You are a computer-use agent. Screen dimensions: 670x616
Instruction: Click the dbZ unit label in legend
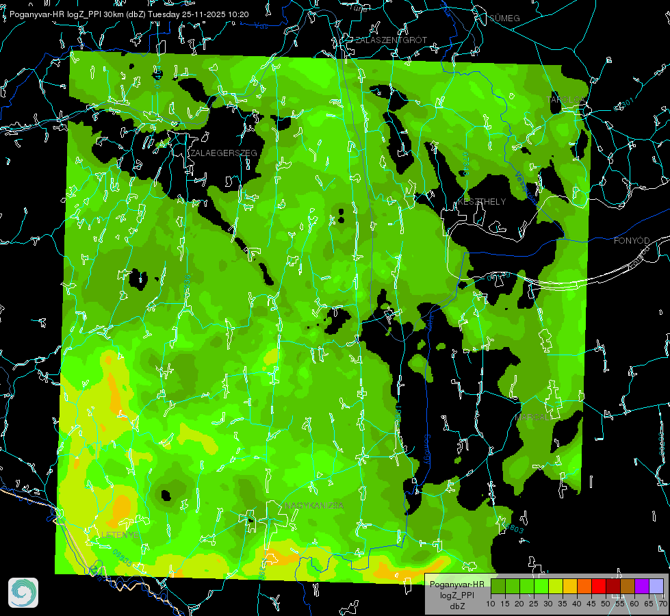[x=456, y=606]
